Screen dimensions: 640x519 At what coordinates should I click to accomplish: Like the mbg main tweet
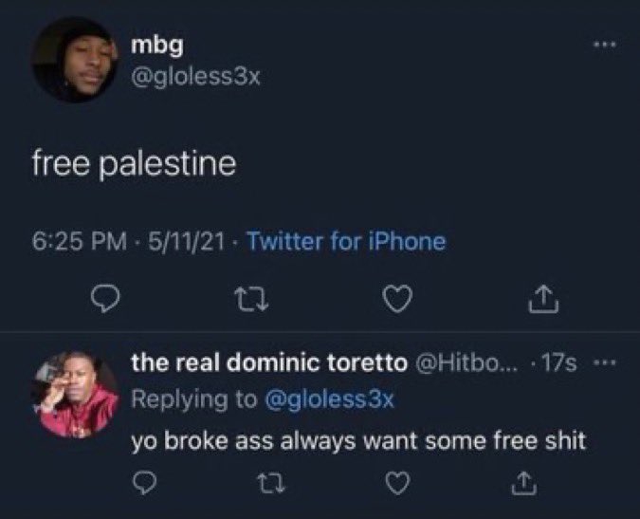click(397, 299)
